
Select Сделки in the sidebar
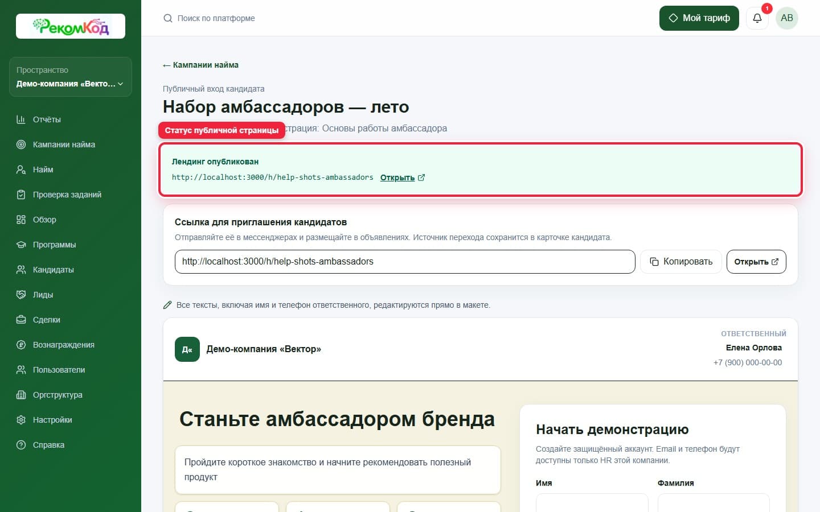pos(71,320)
